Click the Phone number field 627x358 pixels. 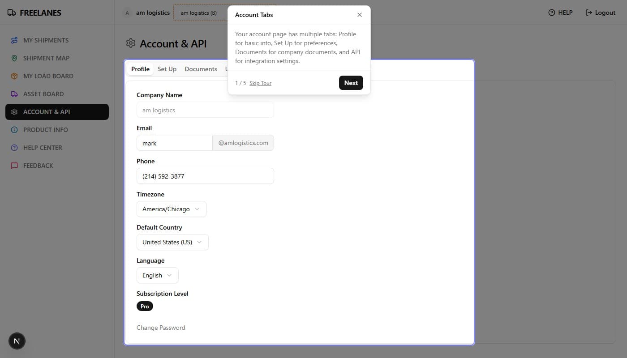point(205,176)
